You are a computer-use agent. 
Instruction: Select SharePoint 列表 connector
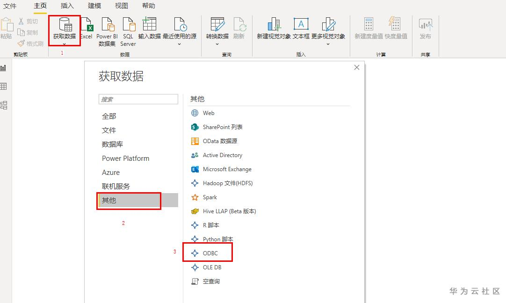(x=217, y=127)
